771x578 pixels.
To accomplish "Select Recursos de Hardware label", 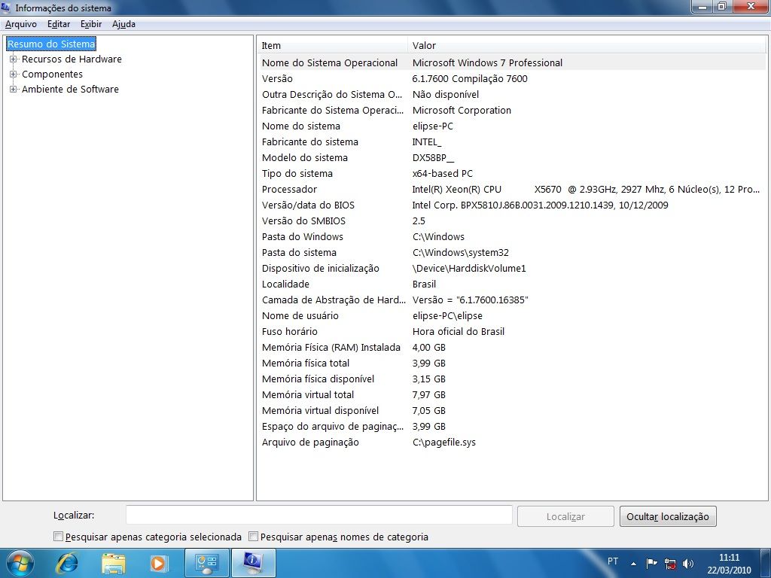I will [x=72, y=59].
